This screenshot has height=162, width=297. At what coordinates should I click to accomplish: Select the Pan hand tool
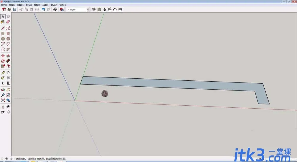pyautogui.click(x=8, y=90)
